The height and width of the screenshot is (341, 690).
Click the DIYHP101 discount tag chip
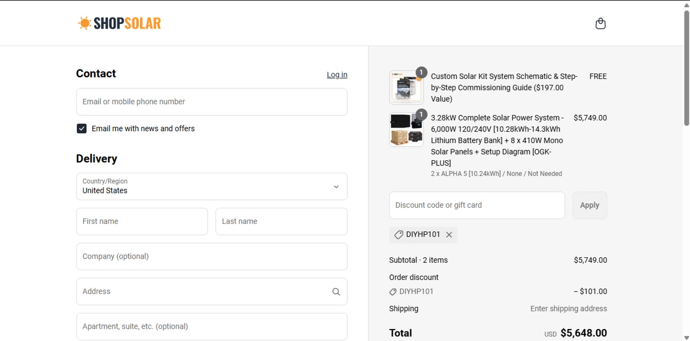[423, 235]
